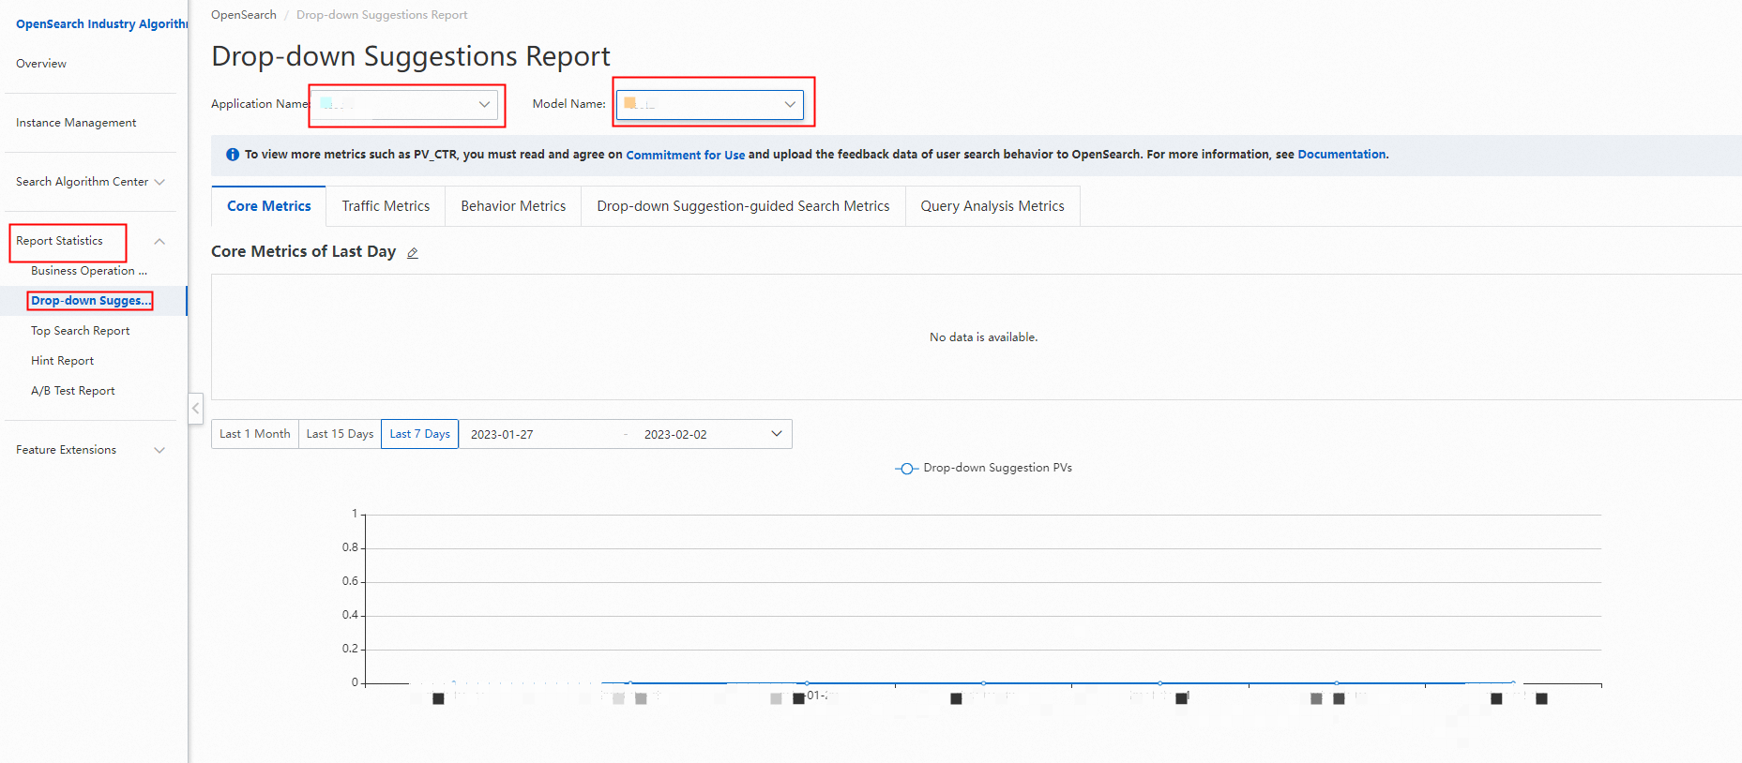
Task: Switch to Core Metrics tab
Action: [269, 206]
